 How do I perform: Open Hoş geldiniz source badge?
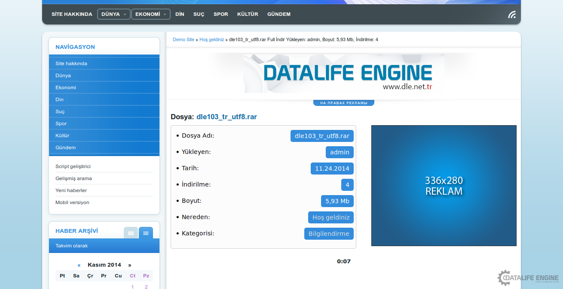(331, 217)
